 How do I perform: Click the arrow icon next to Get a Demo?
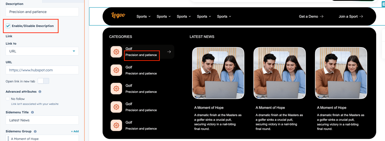point(321,16)
